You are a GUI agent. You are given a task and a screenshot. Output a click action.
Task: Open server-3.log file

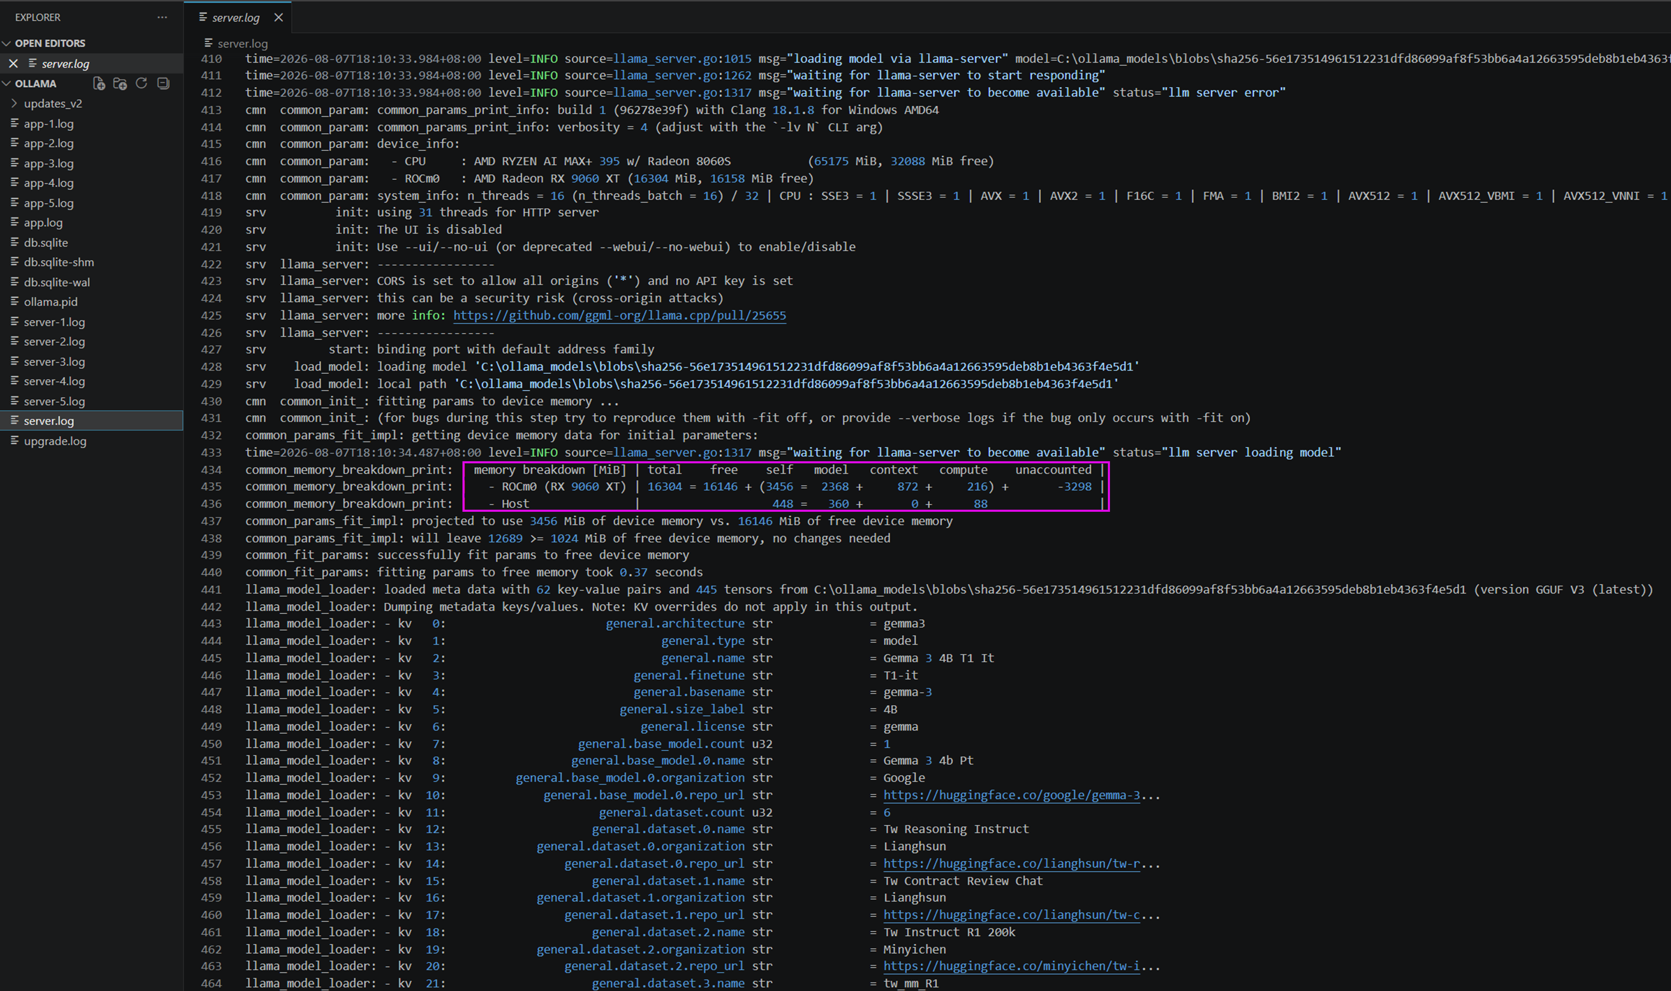pyautogui.click(x=54, y=361)
